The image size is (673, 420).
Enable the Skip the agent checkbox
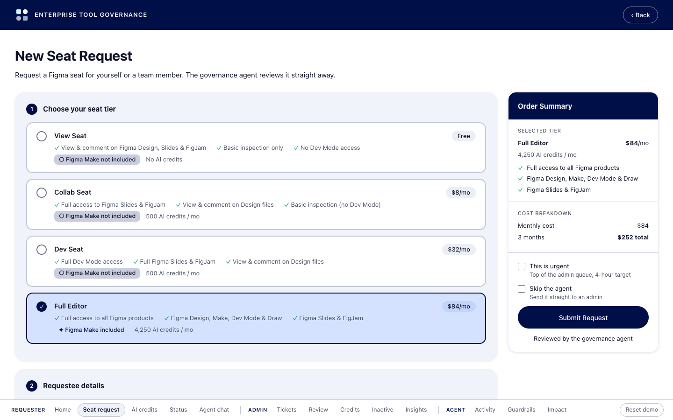(522, 289)
